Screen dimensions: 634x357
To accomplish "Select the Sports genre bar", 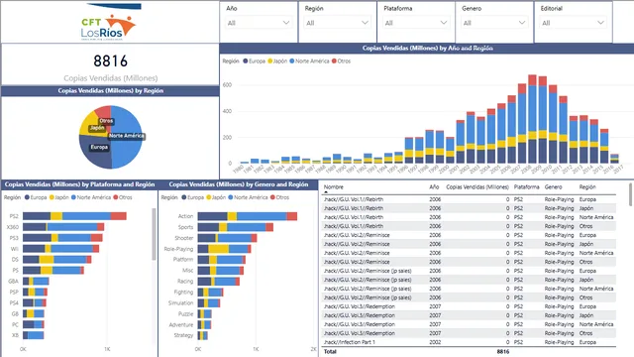I will [x=236, y=227].
